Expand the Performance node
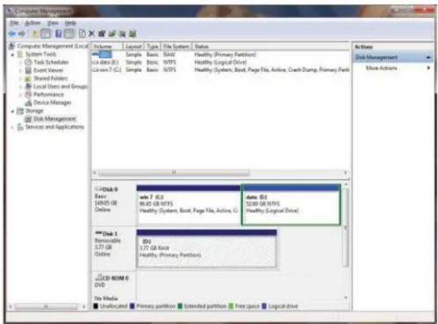This screenshot has width=438, height=324. pos(21,95)
